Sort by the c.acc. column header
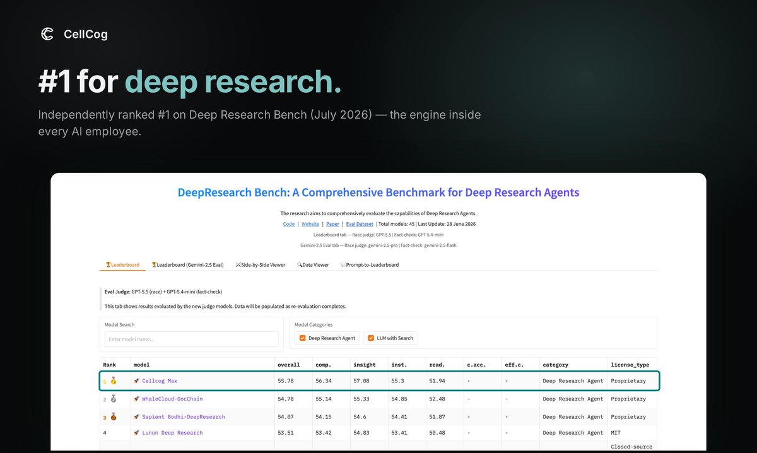 coord(476,365)
